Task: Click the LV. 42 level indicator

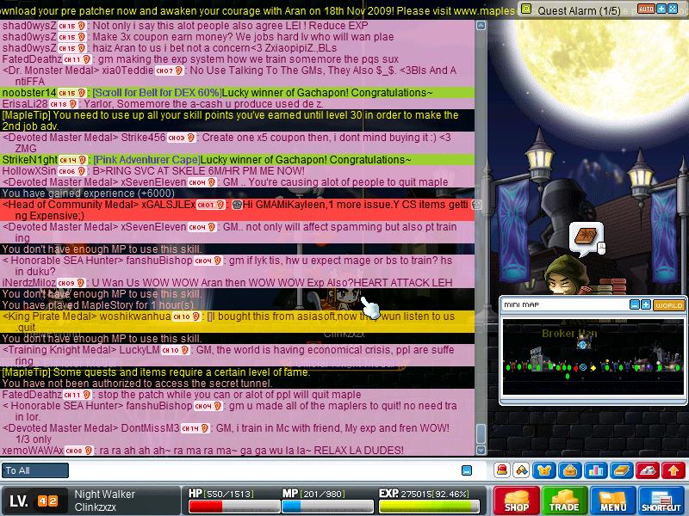Action: [x=34, y=501]
